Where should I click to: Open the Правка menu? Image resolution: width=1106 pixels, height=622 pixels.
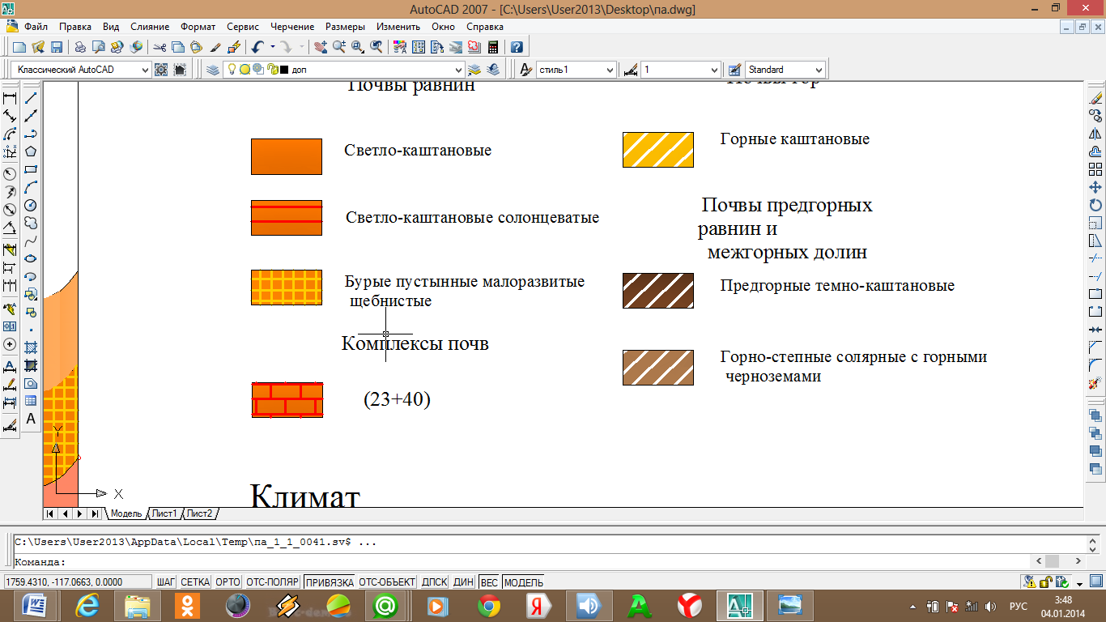pos(75,27)
